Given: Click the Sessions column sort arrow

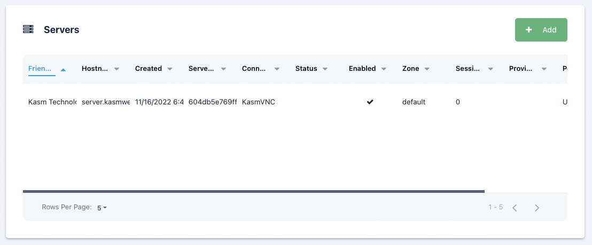Looking at the screenshot, I should [490, 69].
